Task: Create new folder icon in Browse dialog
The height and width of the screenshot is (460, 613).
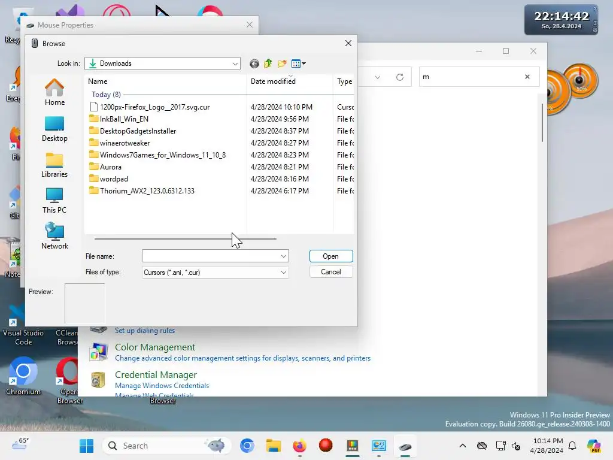Action: pos(282,63)
